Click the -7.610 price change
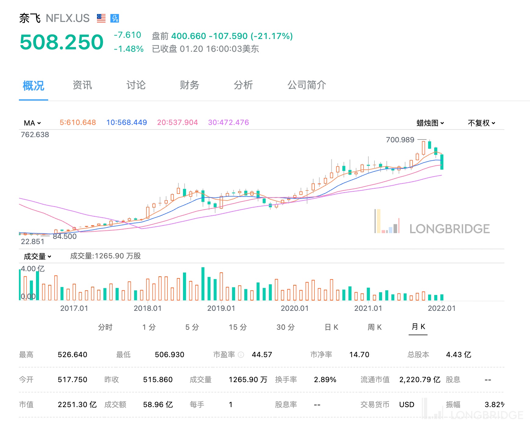Screen dimensions: 530x426 (127, 35)
